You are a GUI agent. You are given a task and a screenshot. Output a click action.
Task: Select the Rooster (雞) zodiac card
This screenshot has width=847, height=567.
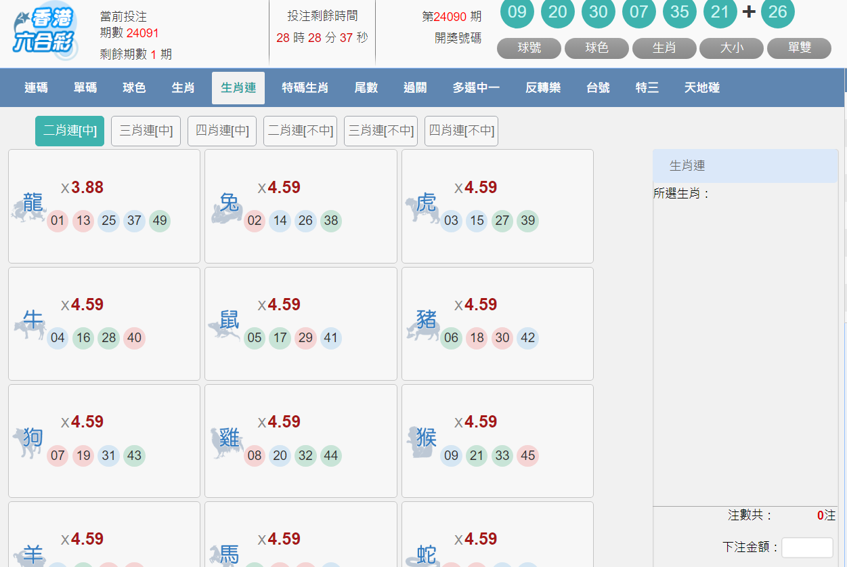click(301, 440)
